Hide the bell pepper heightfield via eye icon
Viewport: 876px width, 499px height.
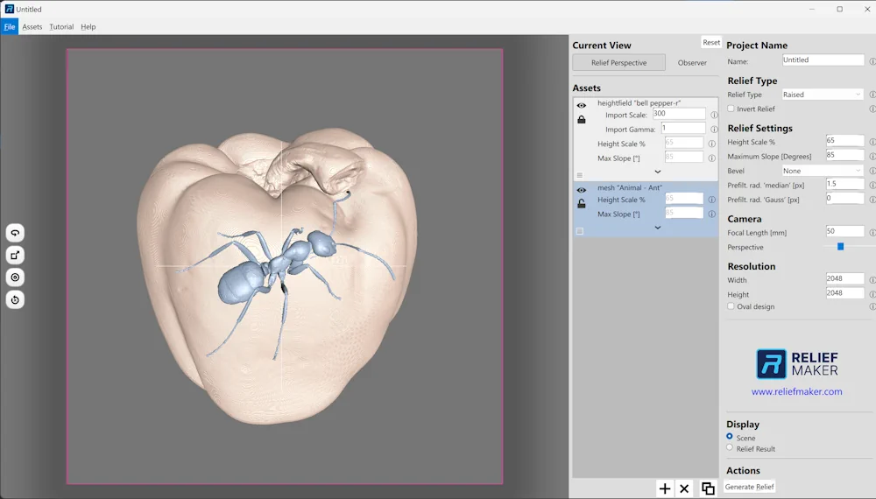(x=581, y=106)
